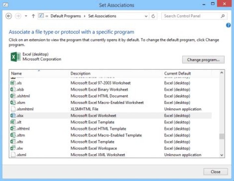
Task: Click the list scrollbar up arrow
Action: click(x=222, y=73)
